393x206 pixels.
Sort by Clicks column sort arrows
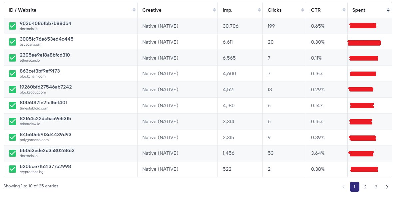click(x=302, y=10)
